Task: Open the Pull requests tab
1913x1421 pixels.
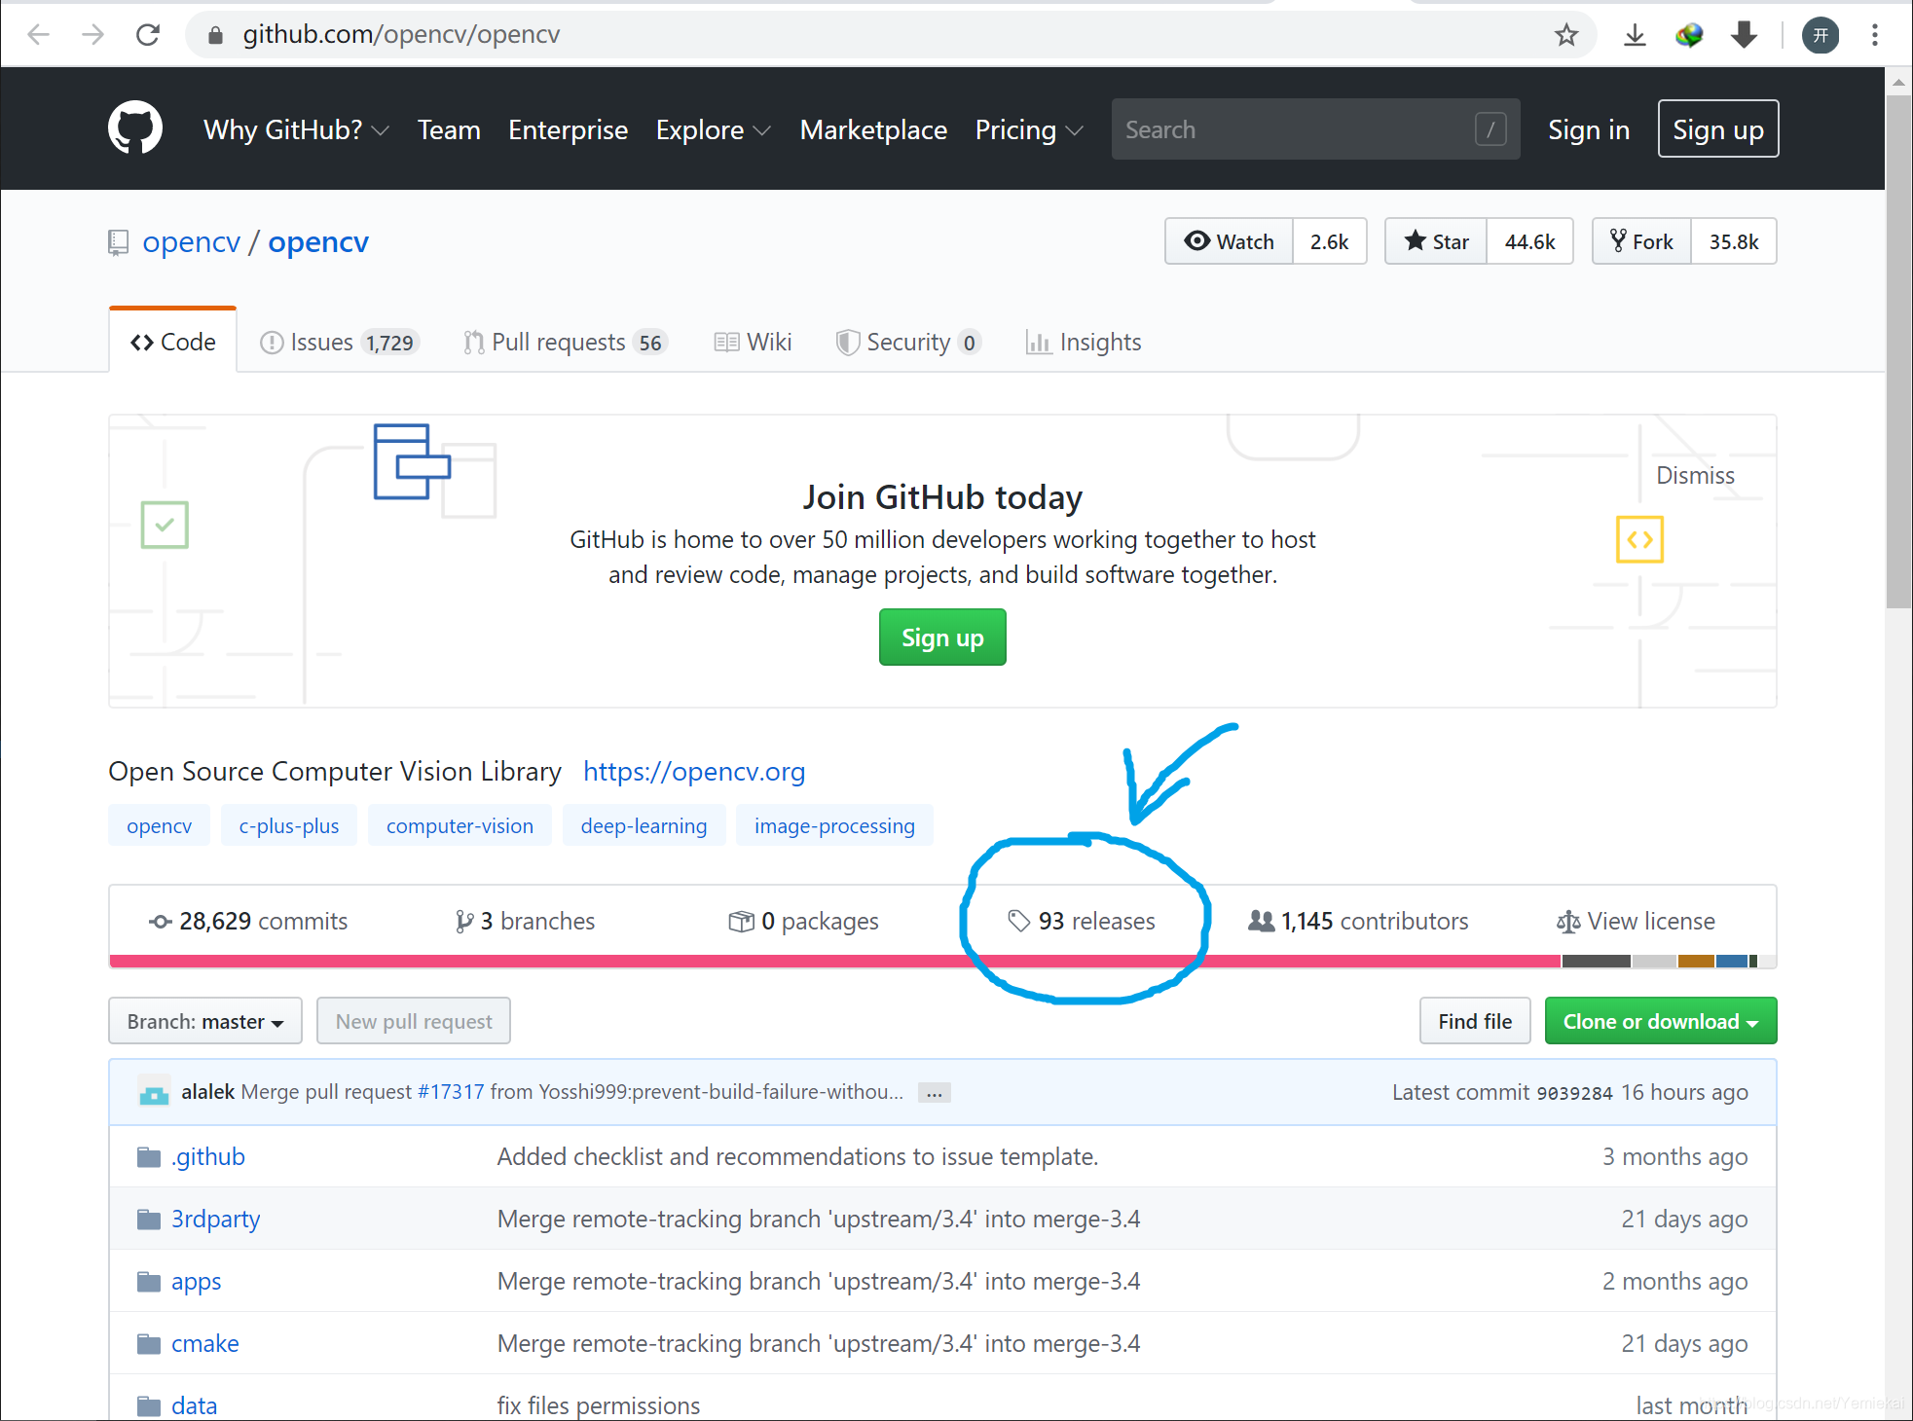Action: tap(564, 342)
